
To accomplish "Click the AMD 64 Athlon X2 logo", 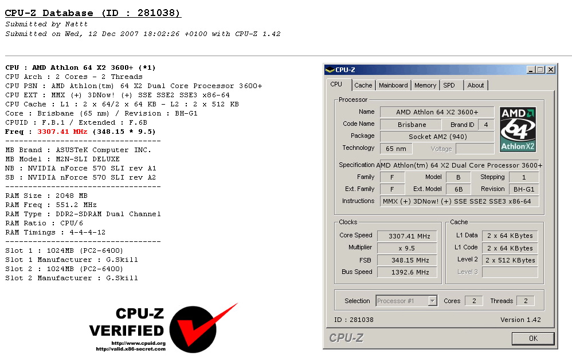I will 518,129.
